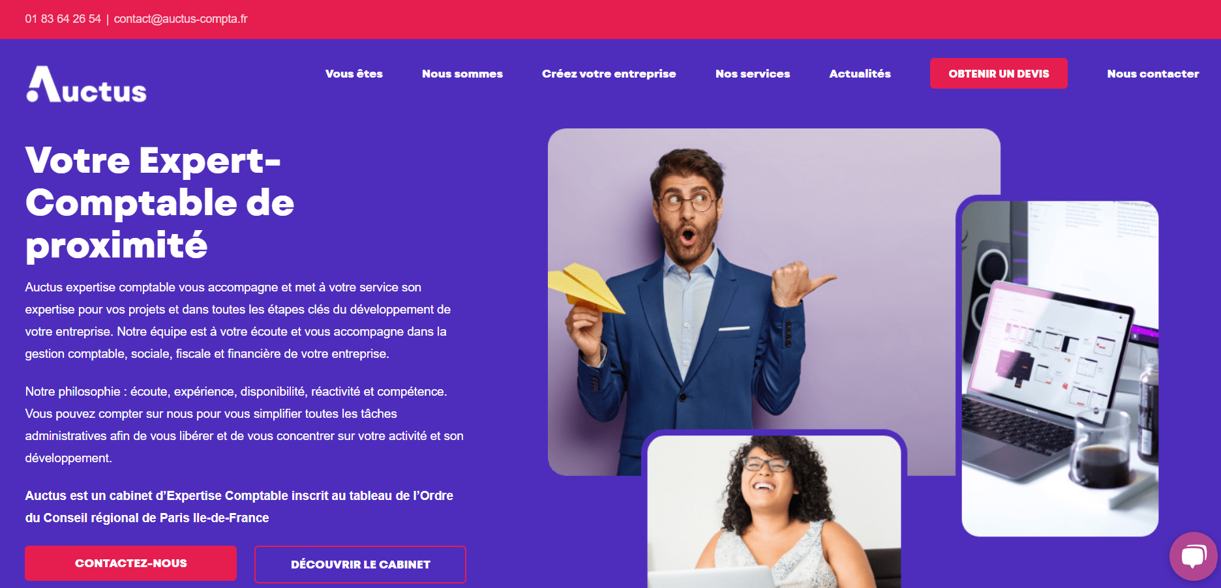Open the chat bubble widget icon
Image resolution: width=1221 pixels, height=588 pixels.
click(1193, 556)
